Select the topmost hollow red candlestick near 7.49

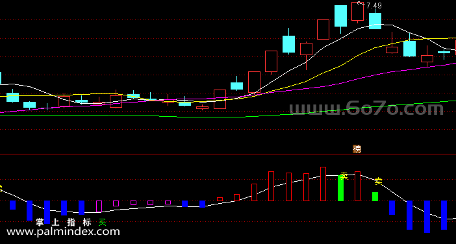click(357, 11)
